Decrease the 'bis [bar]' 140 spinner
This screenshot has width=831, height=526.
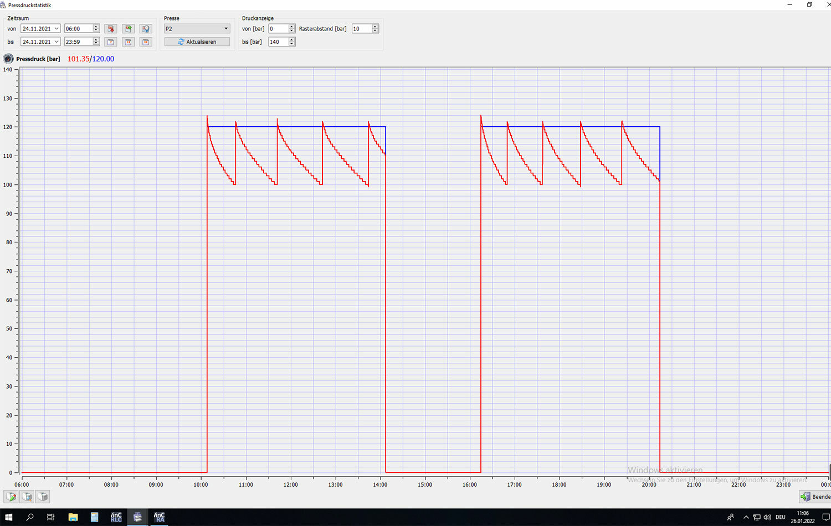(292, 44)
